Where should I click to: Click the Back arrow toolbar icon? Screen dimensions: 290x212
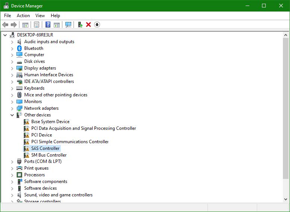(5, 25)
